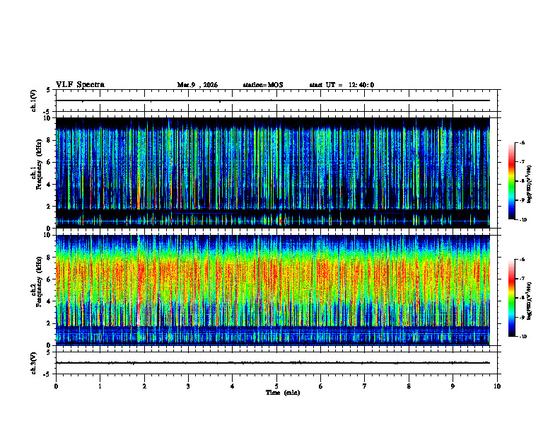
Task: Click the time-axis tick label 9
Action: [x=453, y=386]
